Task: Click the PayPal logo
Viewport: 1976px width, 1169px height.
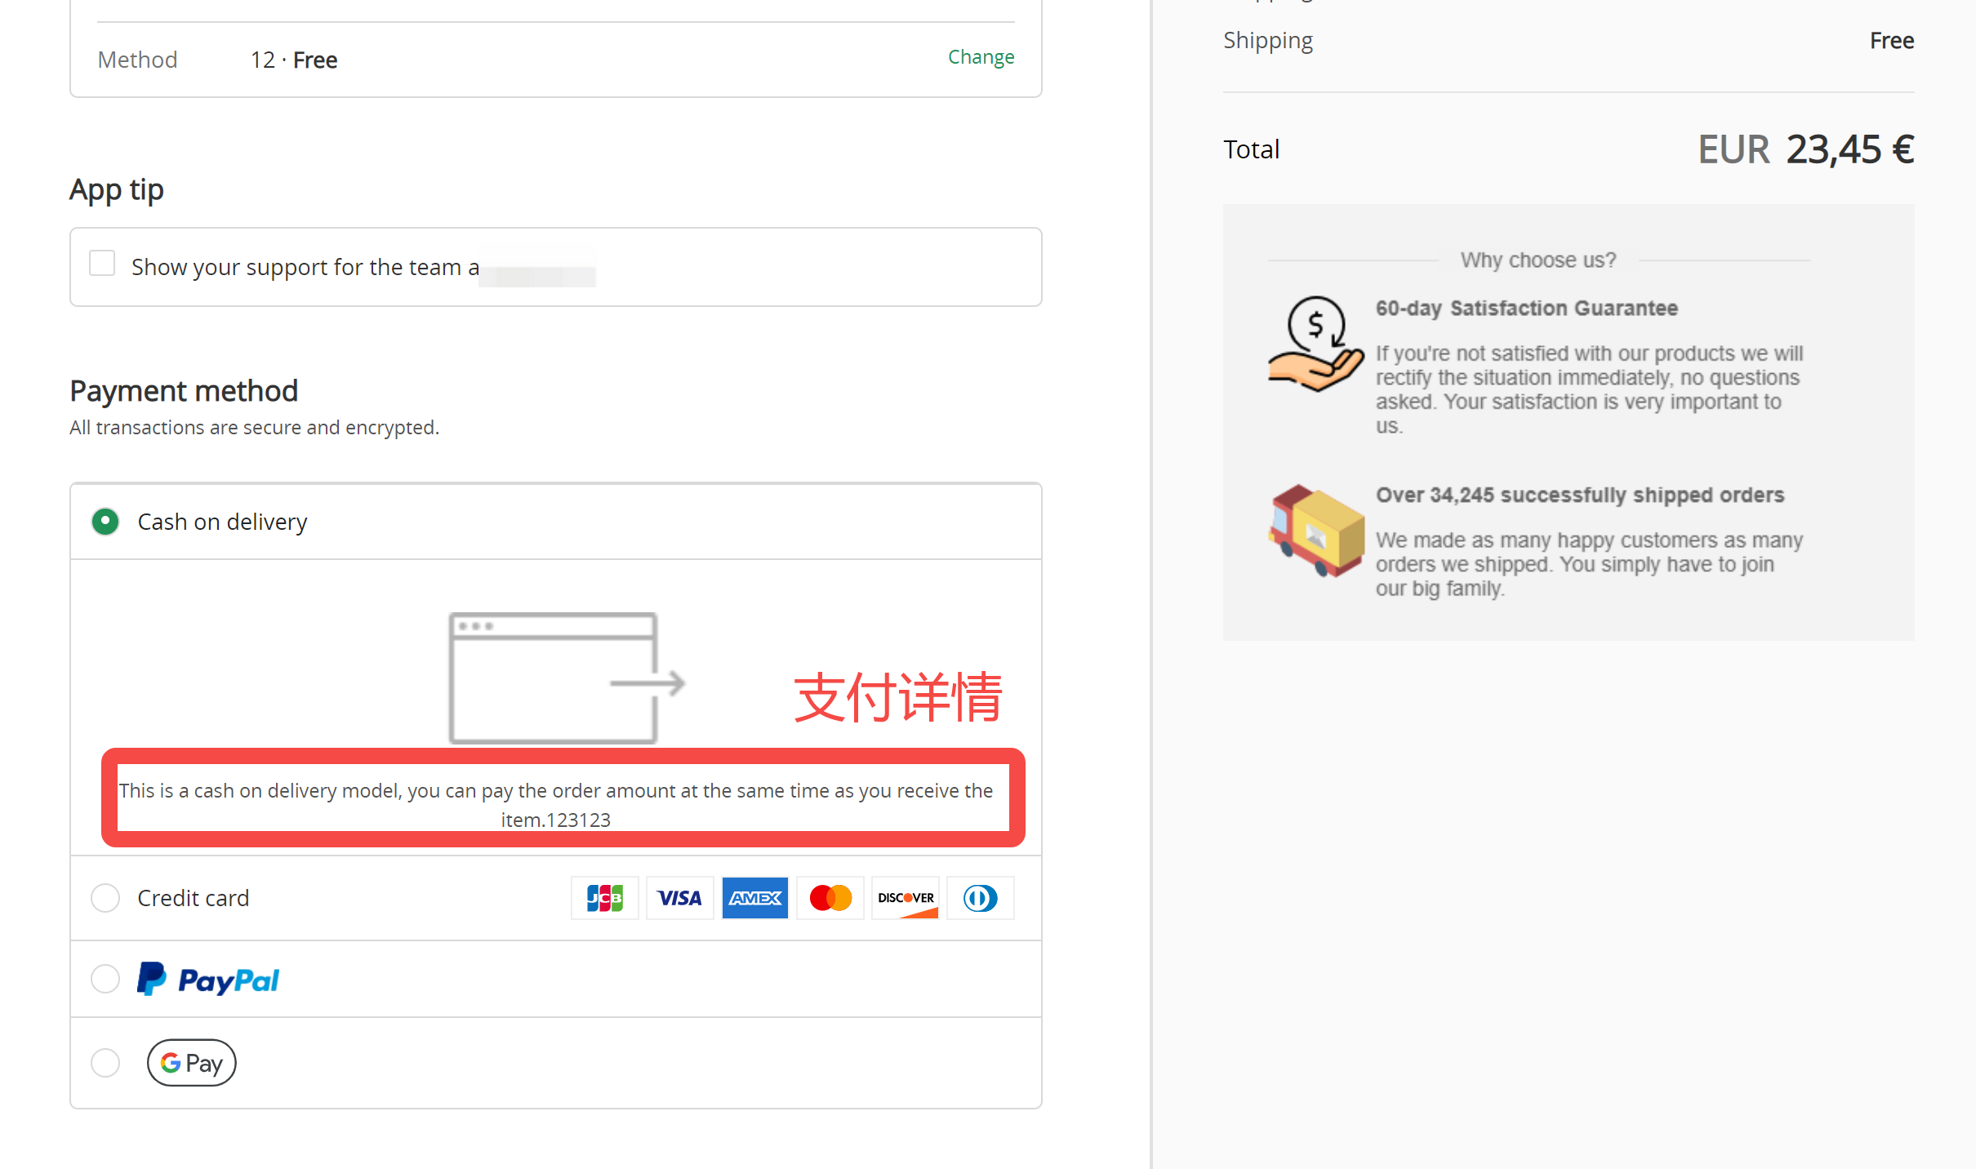Action: point(208,979)
